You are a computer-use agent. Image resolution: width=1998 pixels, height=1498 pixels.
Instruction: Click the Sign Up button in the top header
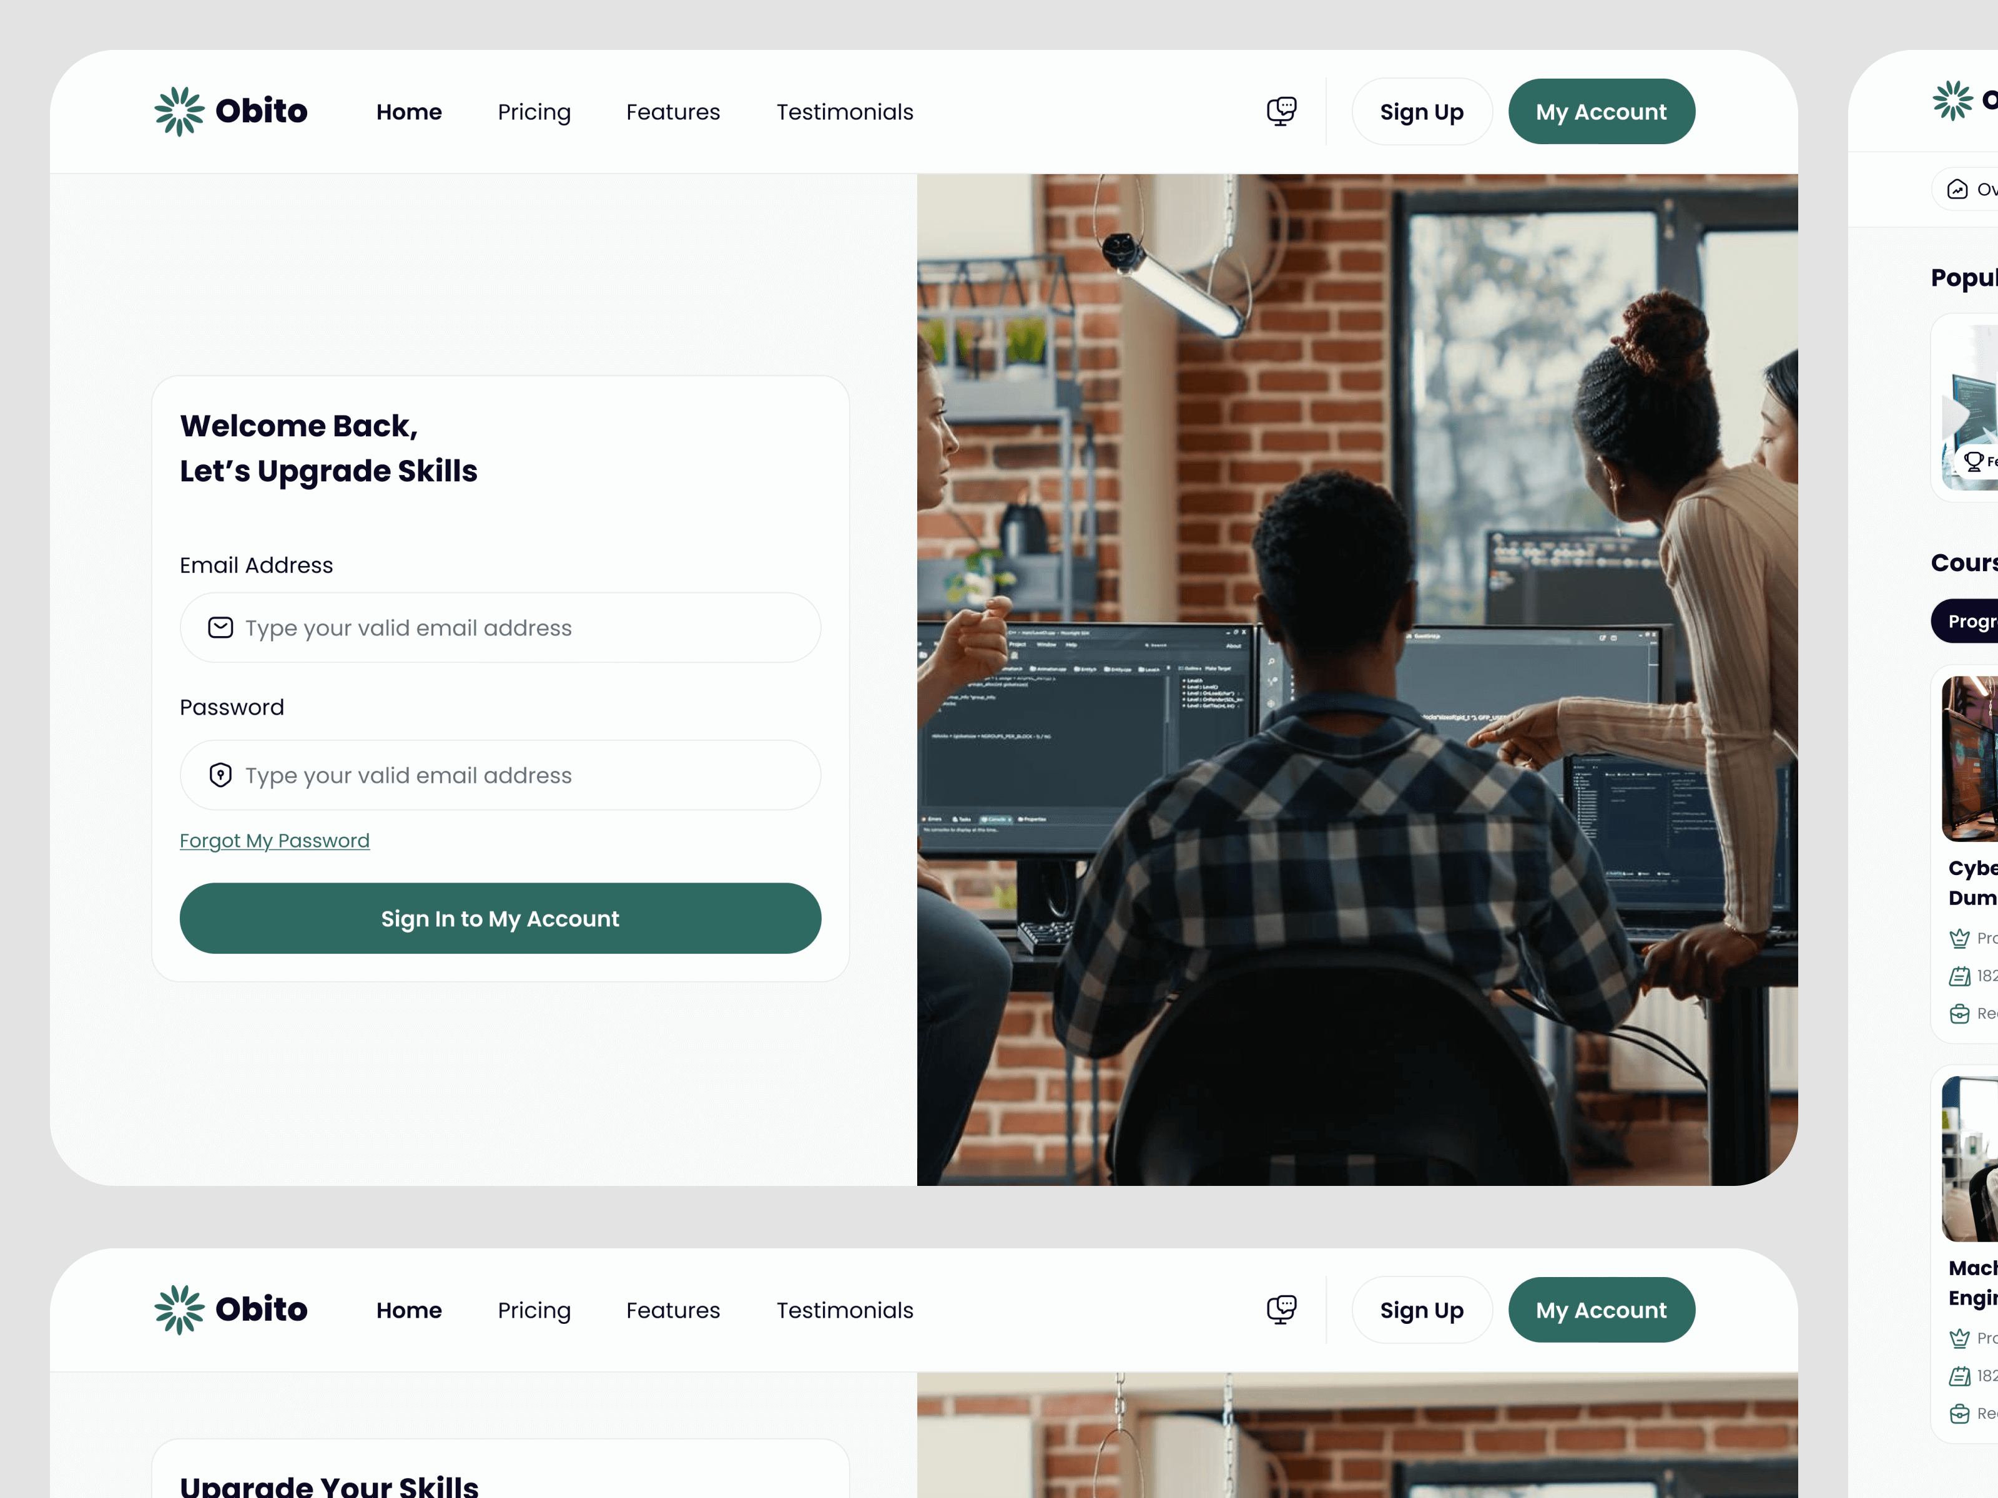click(1422, 111)
